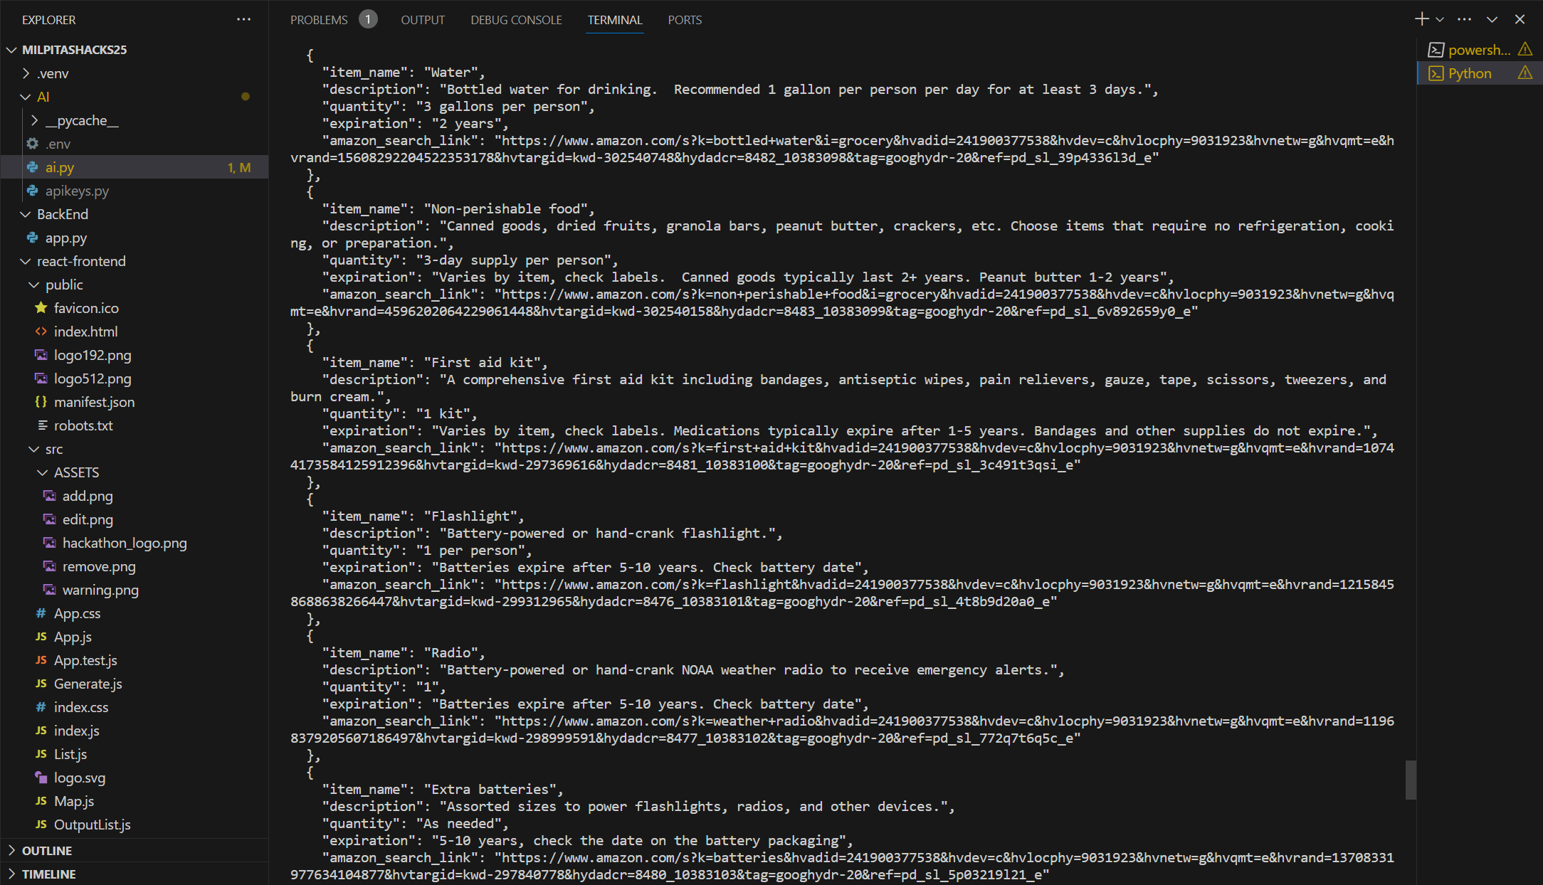Open the PORTS tab

coord(684,20)
